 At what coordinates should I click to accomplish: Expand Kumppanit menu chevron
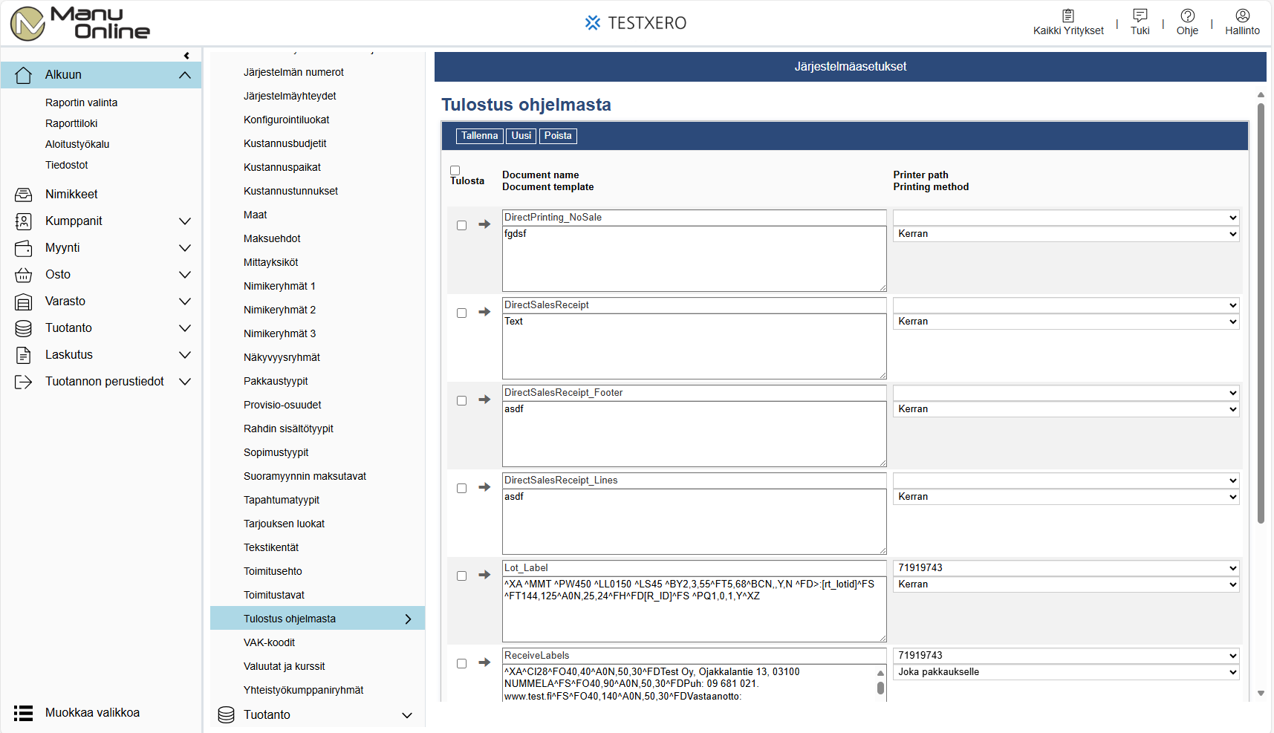point(185,221)
